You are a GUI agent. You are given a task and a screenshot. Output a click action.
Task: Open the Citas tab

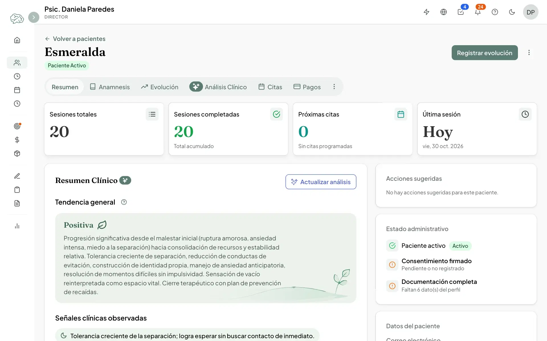click(270, 87)
